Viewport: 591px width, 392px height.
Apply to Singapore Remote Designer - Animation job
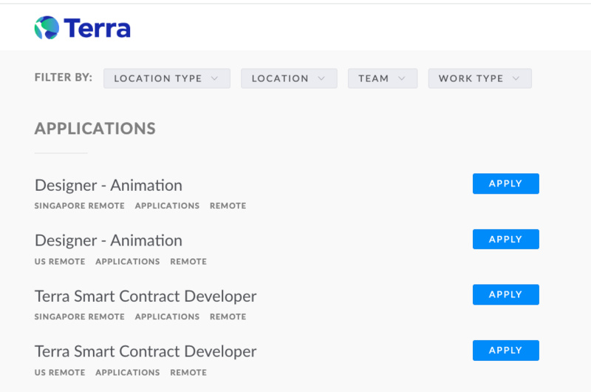click(505, 183)
